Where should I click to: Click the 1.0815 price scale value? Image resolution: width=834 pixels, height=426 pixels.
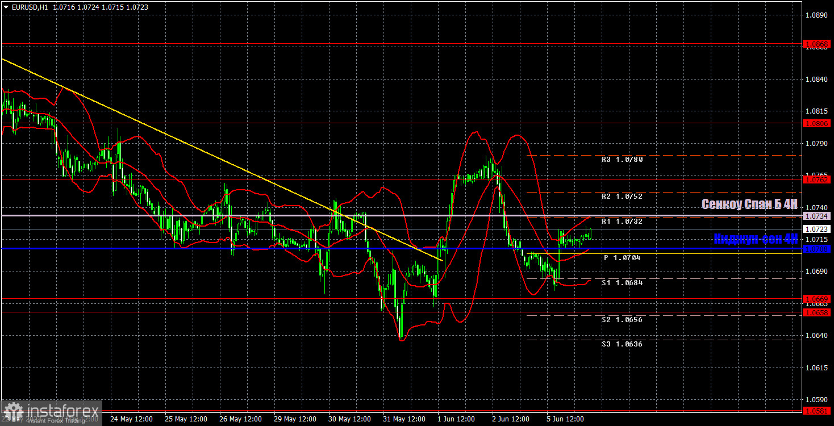(817, 111)
